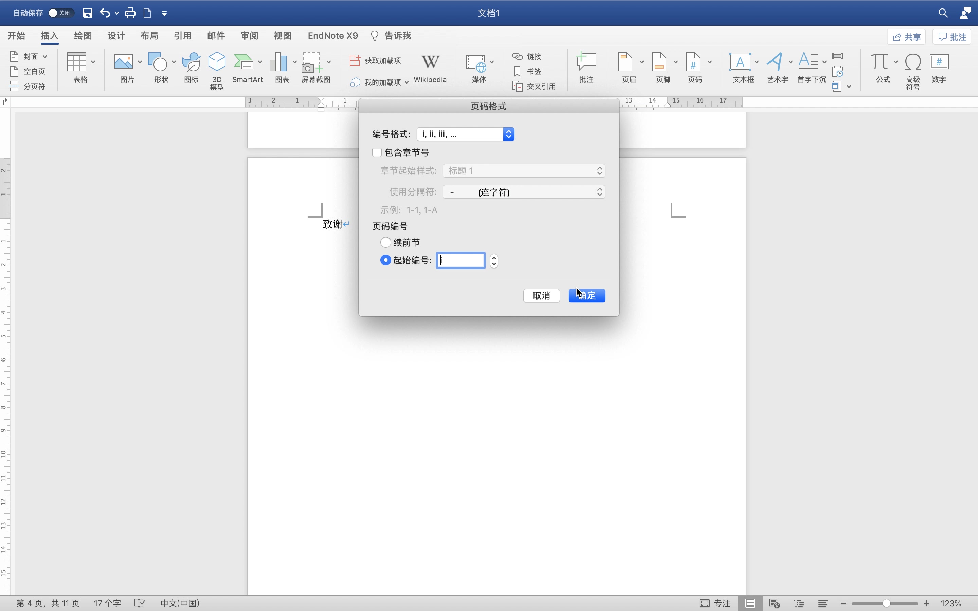Open the EndNote X9 tab
Image resolution: width=978 pixels, height=611 pixels.
click(x=332, y=36)
